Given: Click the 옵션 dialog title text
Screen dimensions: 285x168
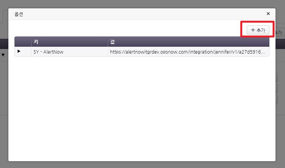Looking at the screenshot, I should click(x=19, y=14).
